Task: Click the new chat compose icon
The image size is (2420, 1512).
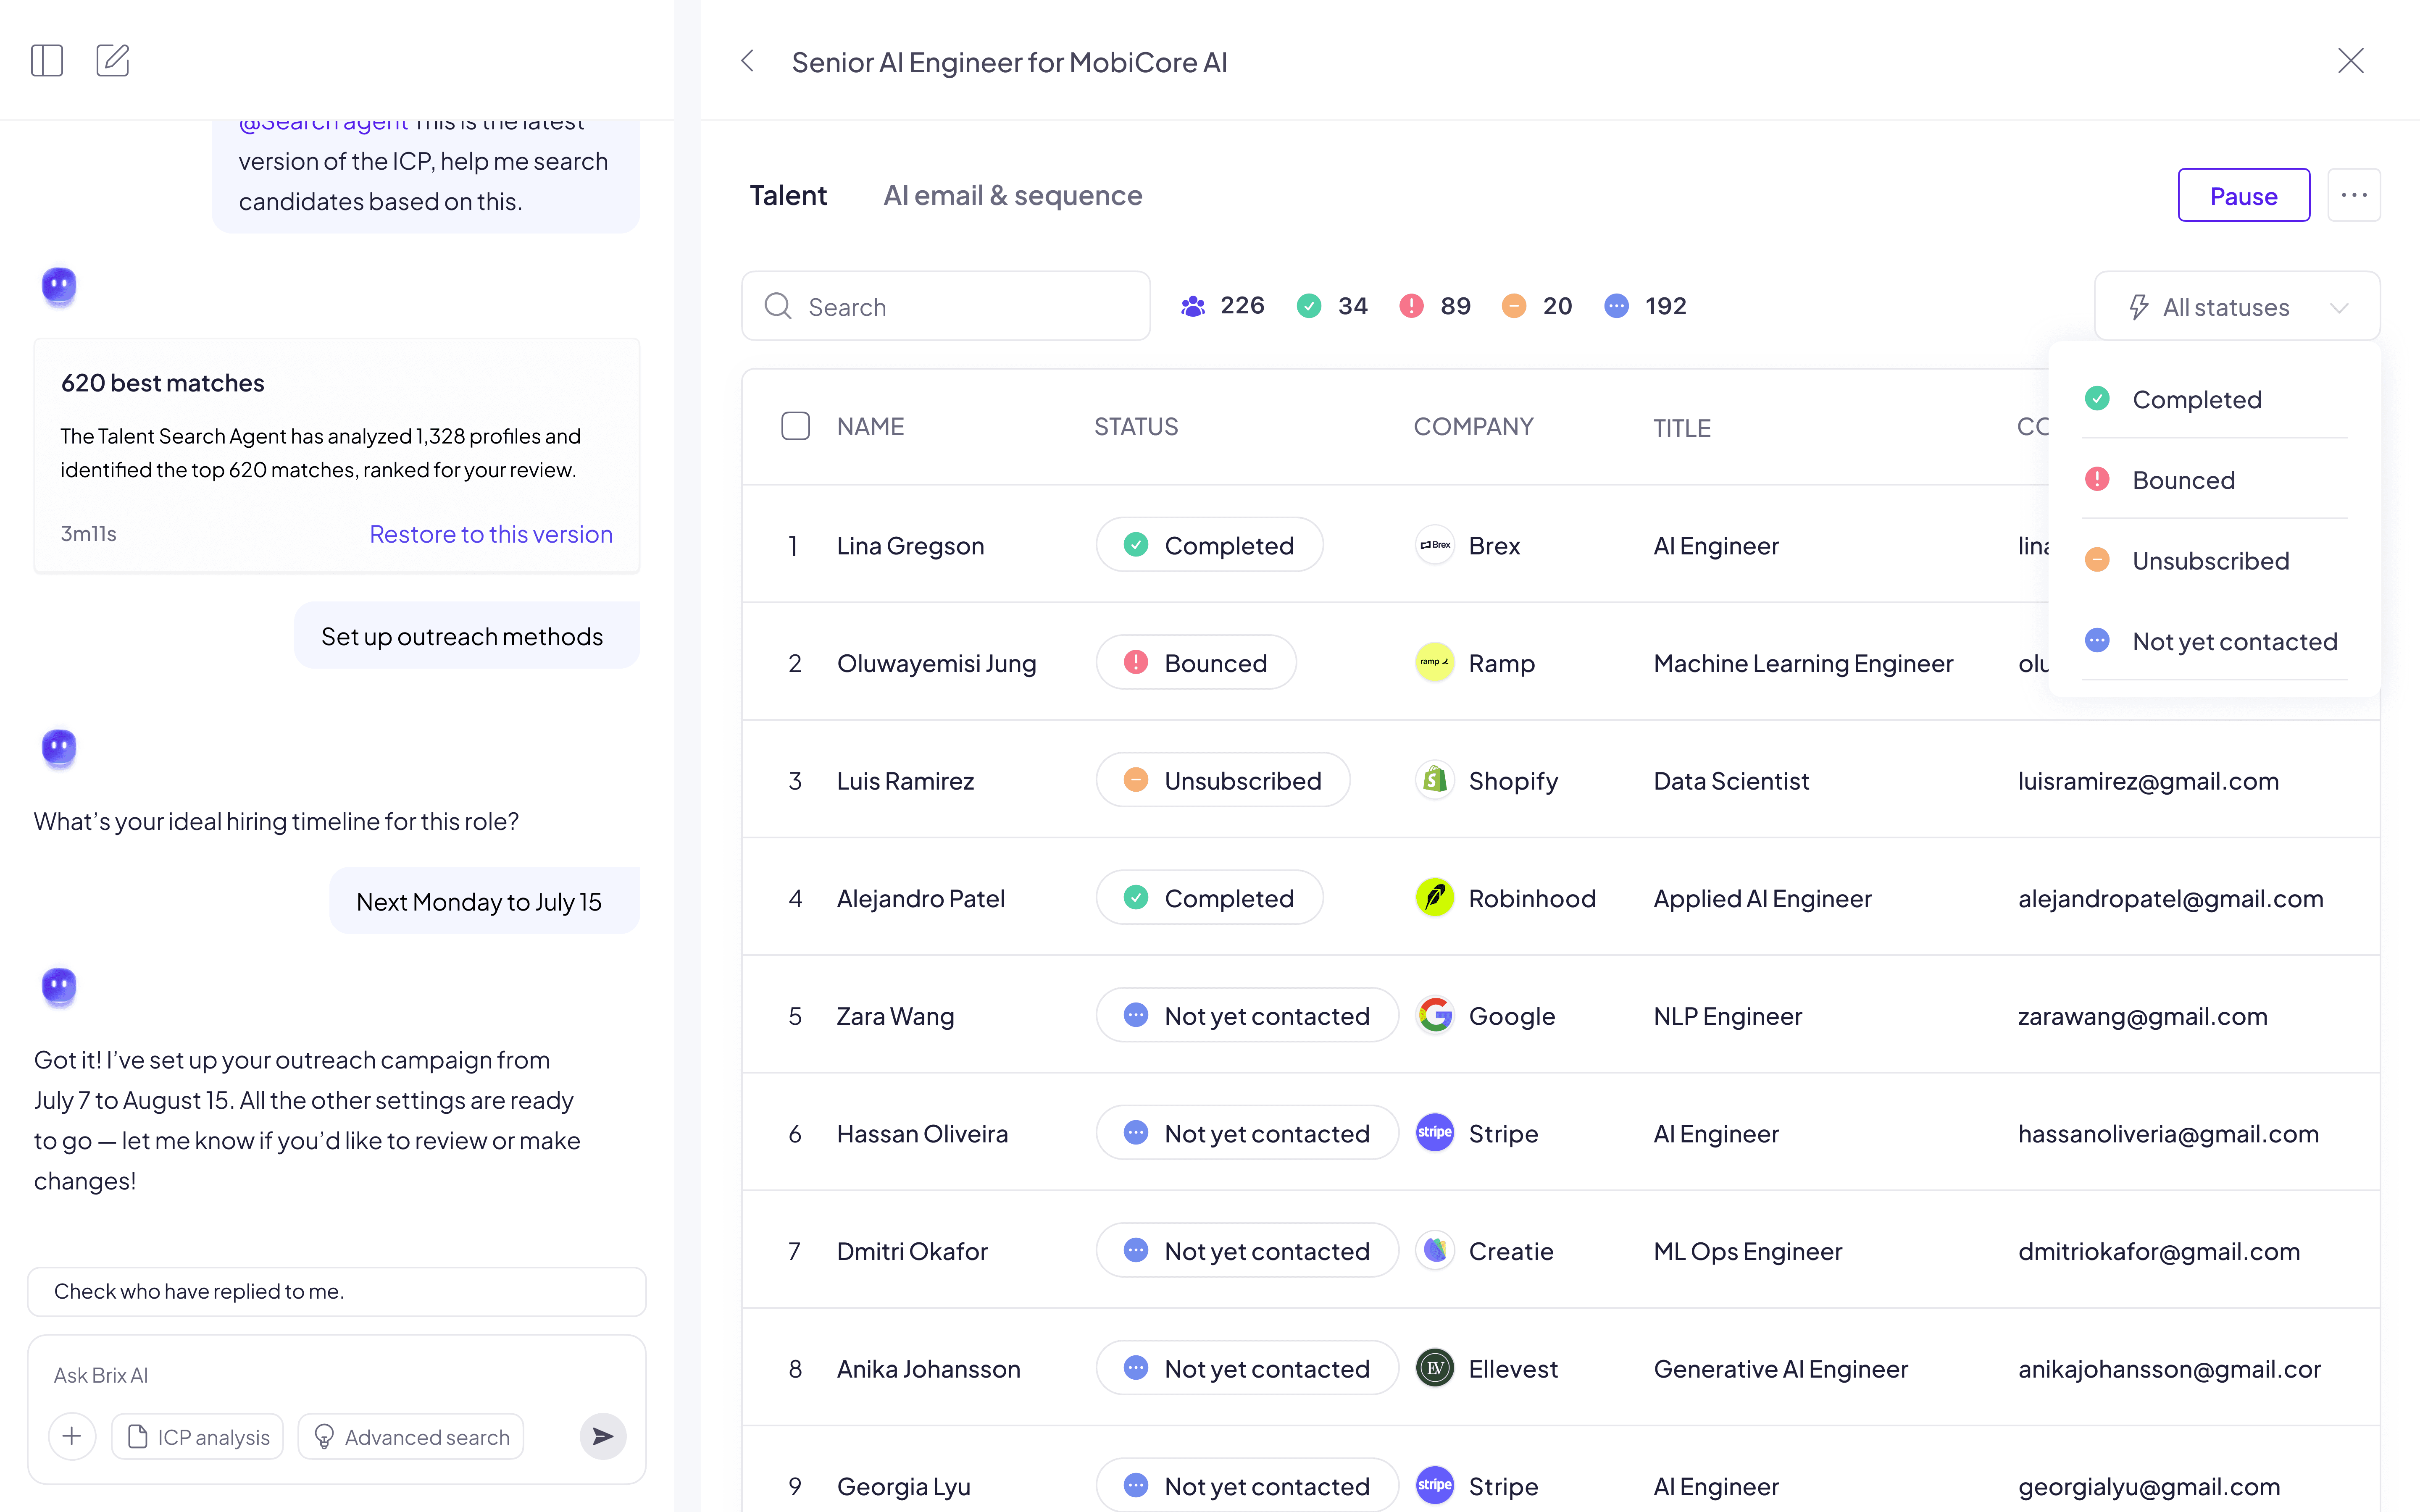Action: [x=112, y=61]
